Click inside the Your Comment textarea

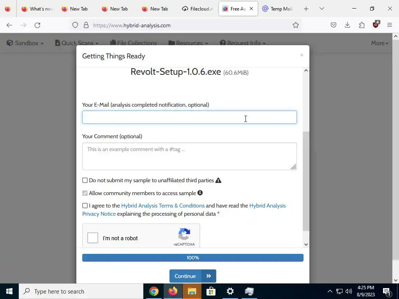tap(189, 156)
